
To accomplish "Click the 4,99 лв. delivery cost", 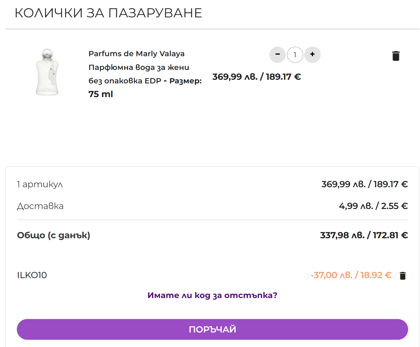I will (x=373, y=206).
